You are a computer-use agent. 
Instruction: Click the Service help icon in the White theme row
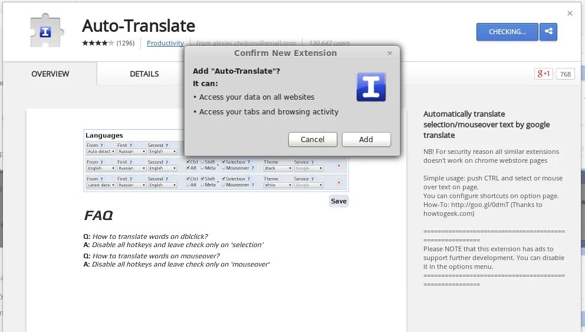313,179
